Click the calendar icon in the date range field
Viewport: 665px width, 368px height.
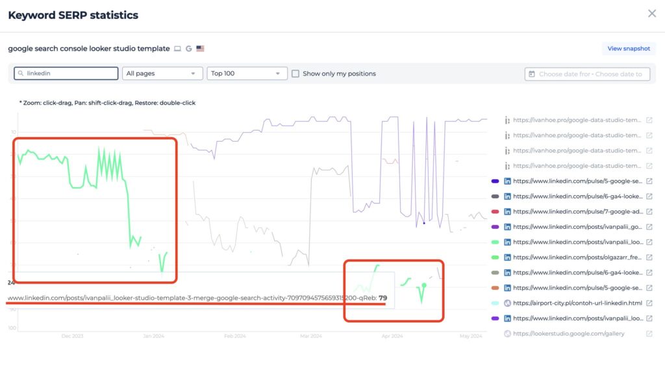point(531,74)
